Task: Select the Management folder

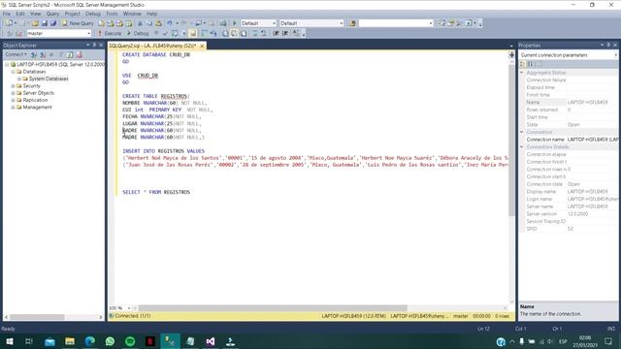Action: coord(37,108)
